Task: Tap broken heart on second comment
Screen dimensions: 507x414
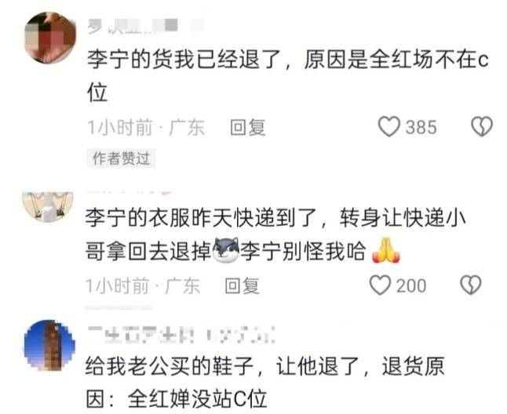Action: coord(471,285)
